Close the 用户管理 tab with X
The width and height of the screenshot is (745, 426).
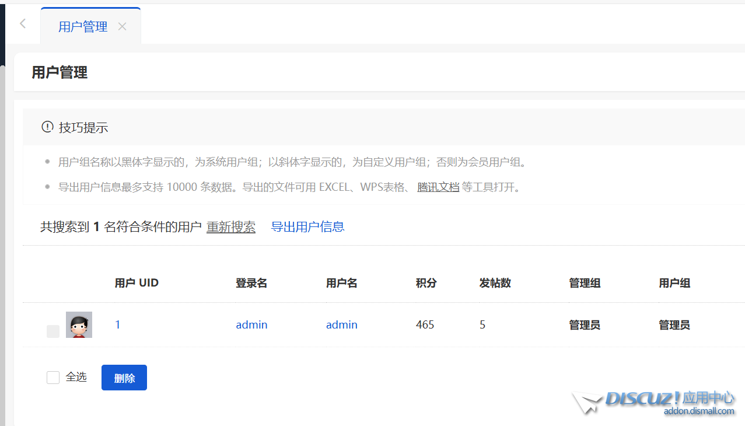click(122, 26)
